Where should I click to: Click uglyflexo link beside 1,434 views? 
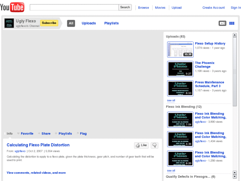pos(200,141)
